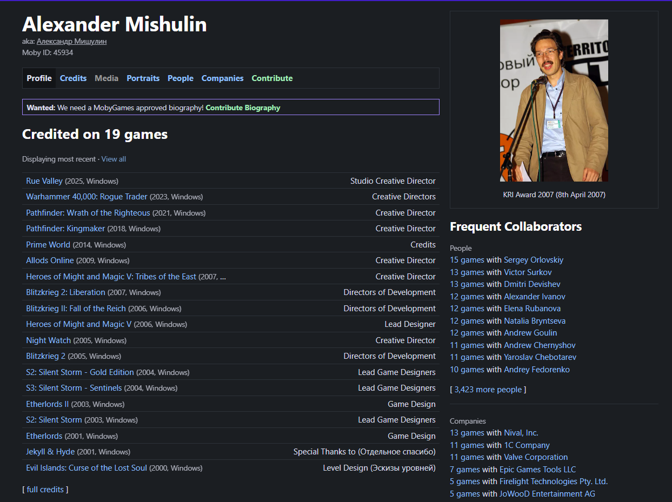The image size is (672, 502).
Task: Click the Special Thanks to (Отдельное спасибо) text
Action: [x=364, y=452]
